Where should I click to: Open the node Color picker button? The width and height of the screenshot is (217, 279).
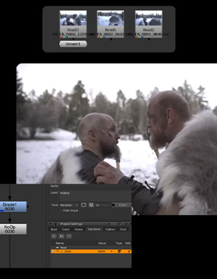[121, 205]
